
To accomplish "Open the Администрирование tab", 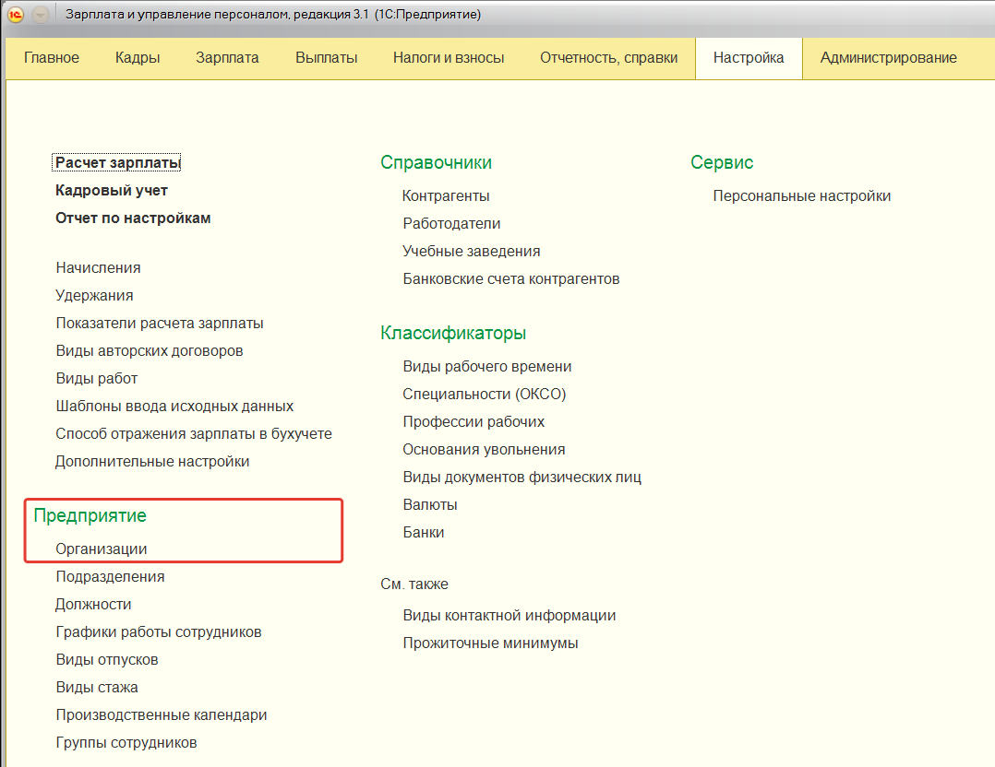I will pos(888,58).
